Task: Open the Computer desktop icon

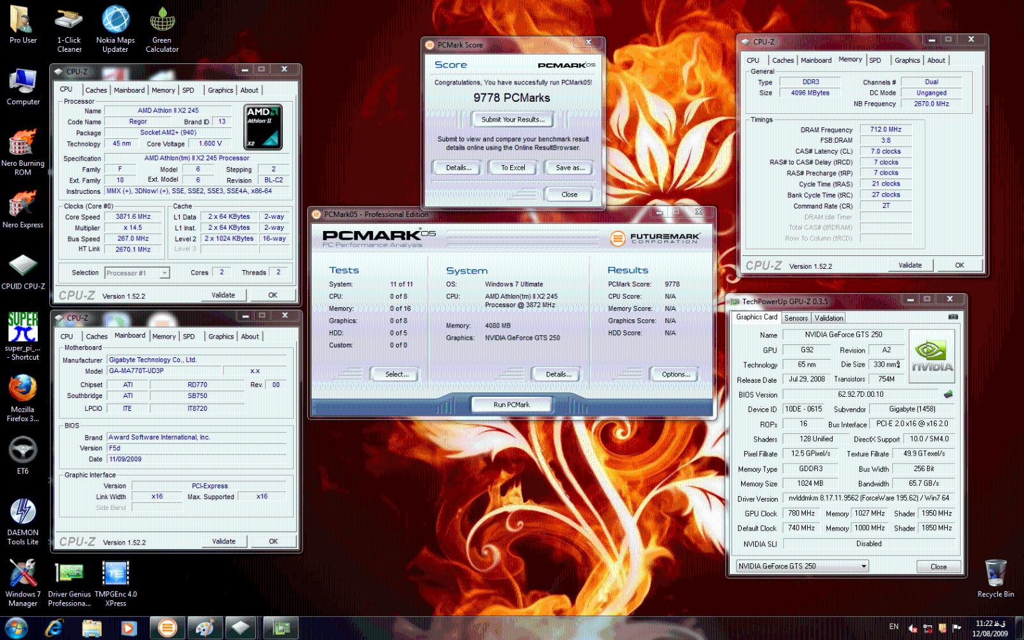Action: pos(23,86)
